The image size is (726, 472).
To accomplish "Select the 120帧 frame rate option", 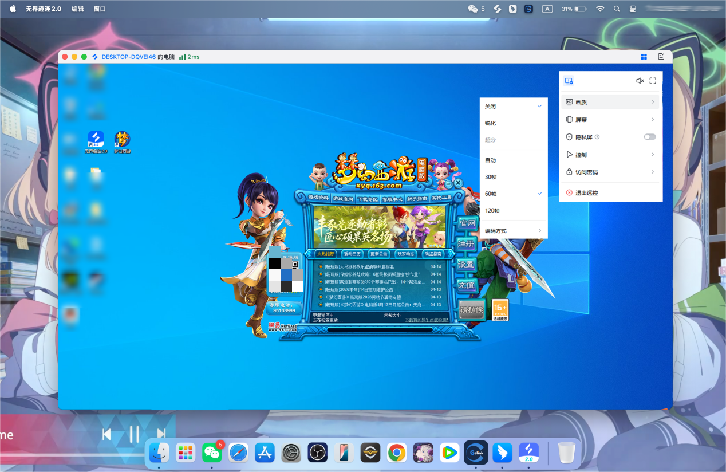I will point(492,210).
